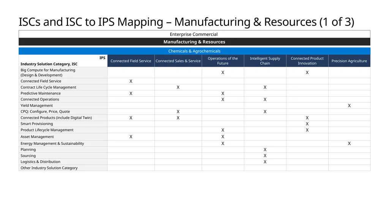Click X for Connected Products under Connected Product Innovation
The image size is (389, 218).
pyautogui.click(x=307, y=118)
